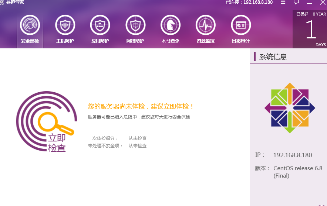Screen dimensions: 327x206
Task: Click the CentOS logo in 系统信息
Action: click(x=290, y=108)
